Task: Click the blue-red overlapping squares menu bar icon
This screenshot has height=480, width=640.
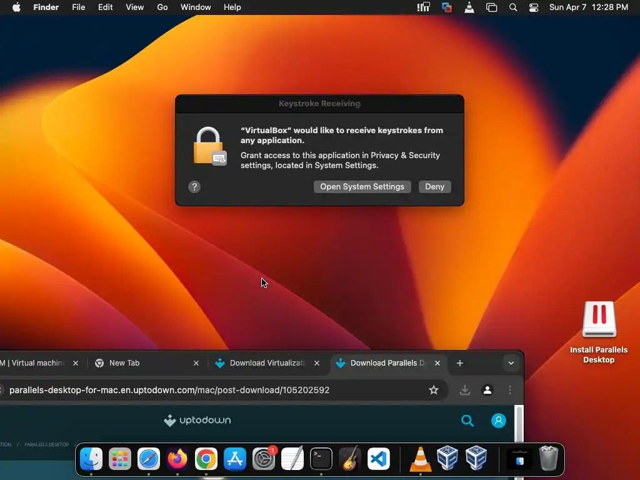Action: (x=447, y=7)
